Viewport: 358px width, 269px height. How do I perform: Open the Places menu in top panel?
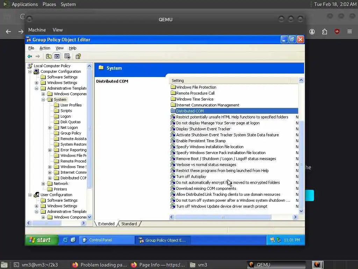[x=49, y=4]
